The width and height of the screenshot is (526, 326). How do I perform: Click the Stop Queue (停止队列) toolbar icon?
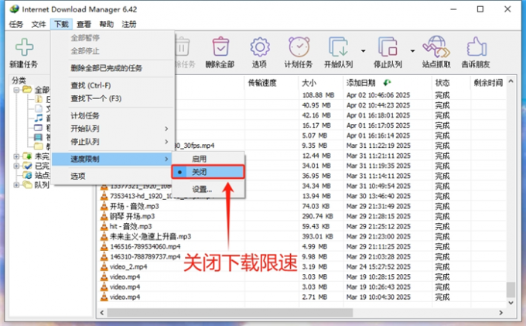pos(388,46)
